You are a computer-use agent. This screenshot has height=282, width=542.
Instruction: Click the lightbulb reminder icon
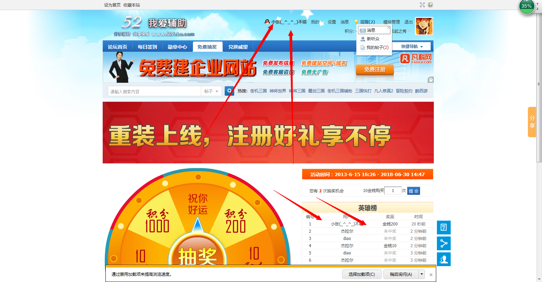[x=357, y=22]
